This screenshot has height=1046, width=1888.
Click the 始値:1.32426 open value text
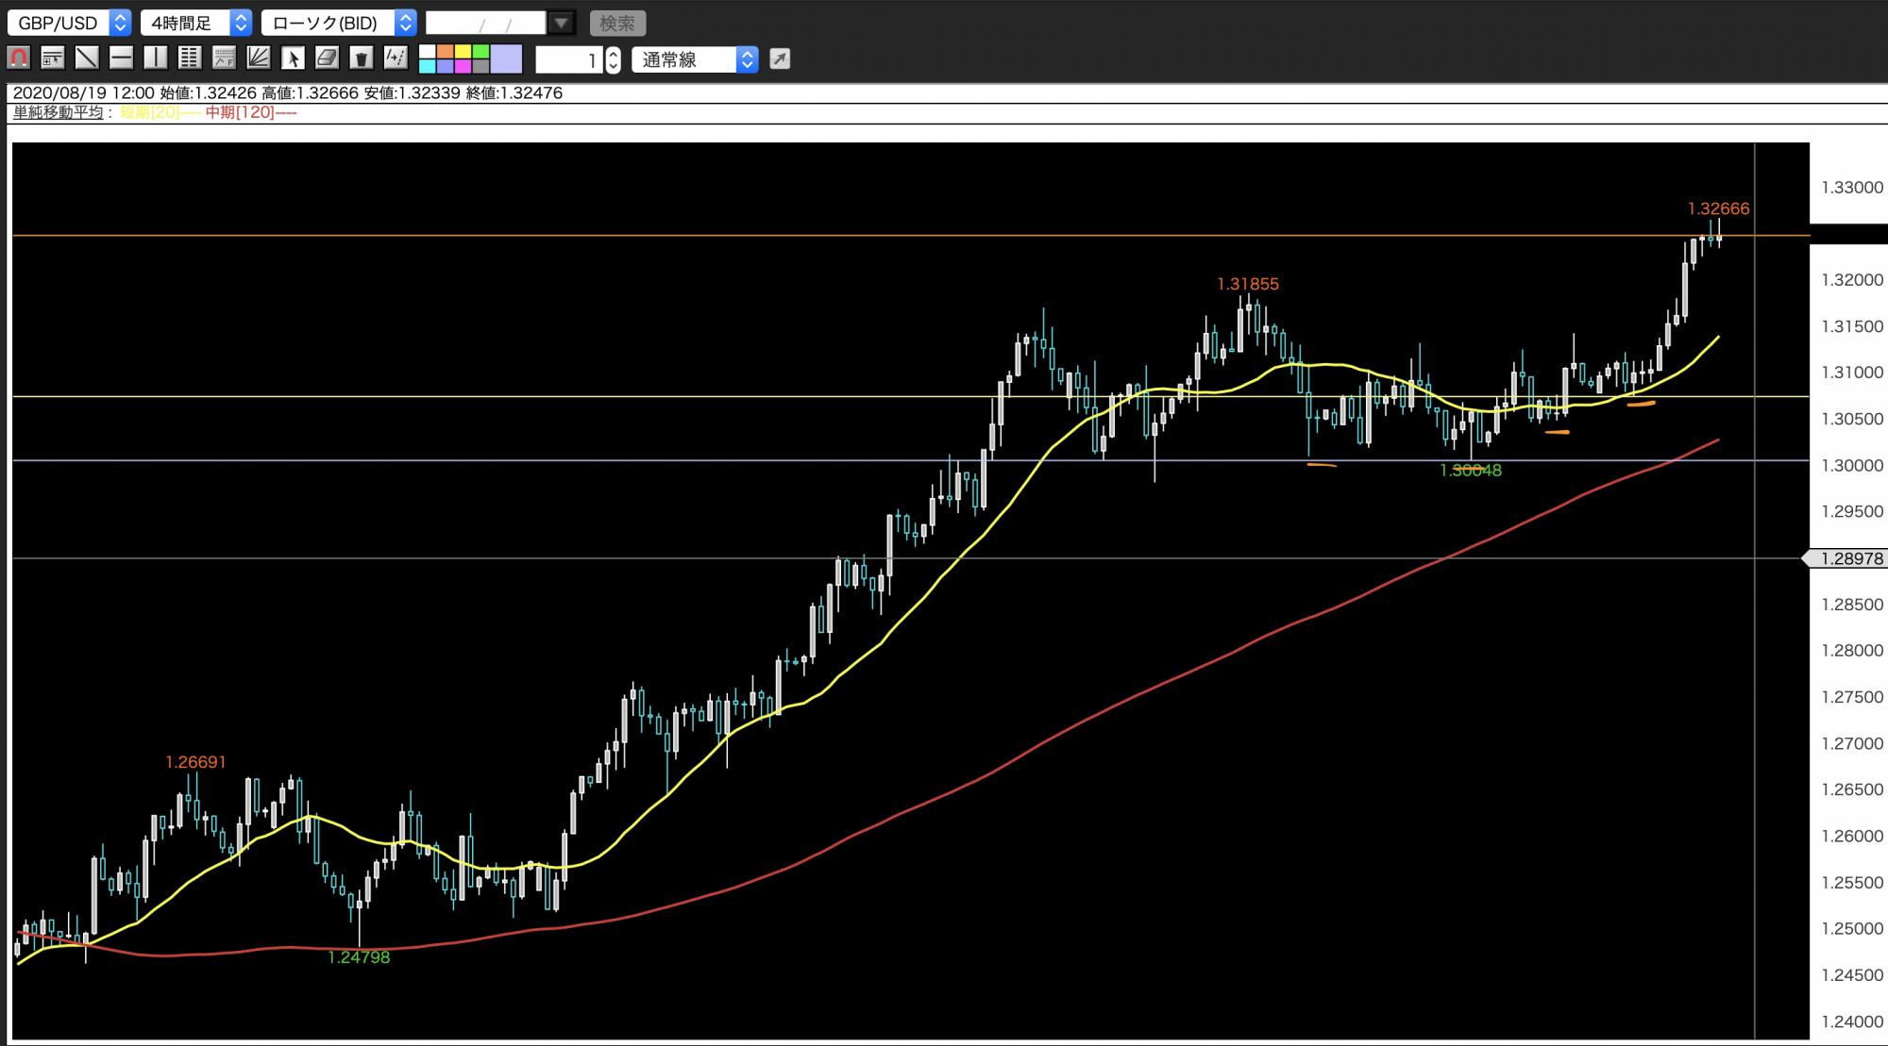pos(208,93)
